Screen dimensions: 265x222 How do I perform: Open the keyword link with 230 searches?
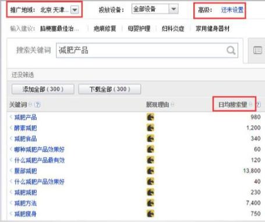tap(26, 192)
